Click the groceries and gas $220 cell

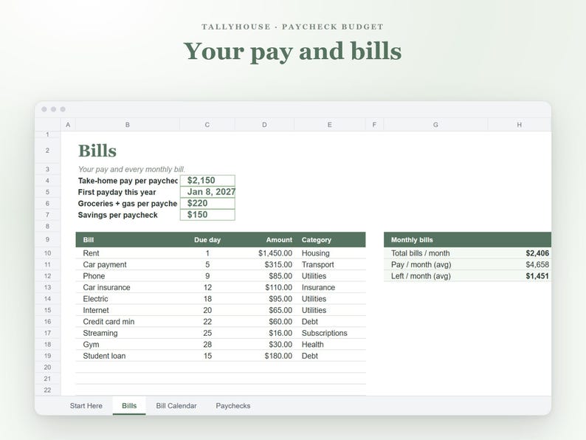click(207, 203)
